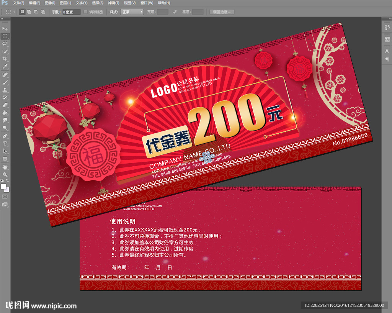Choose Intersect with Selection mode
The height and width of the screenshot is (313, 392).
point(43,12)
